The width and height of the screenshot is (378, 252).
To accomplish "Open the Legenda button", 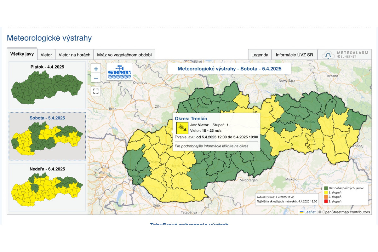I will [260, 54].
